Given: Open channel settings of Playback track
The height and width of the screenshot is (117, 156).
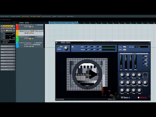Looking at the screenshot, I should click(36, 37).
